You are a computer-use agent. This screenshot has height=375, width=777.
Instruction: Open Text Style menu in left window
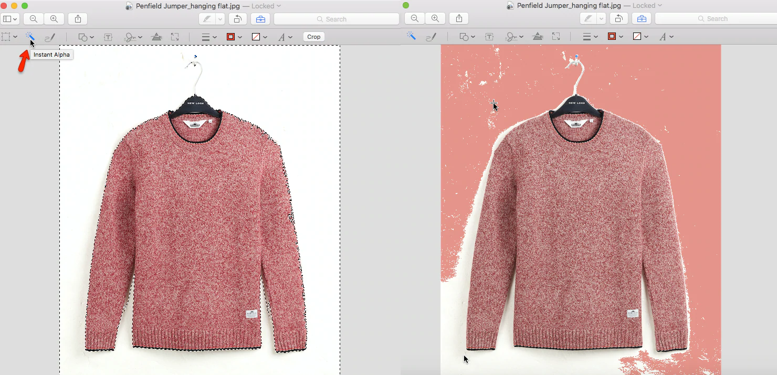tap(285, 37)
